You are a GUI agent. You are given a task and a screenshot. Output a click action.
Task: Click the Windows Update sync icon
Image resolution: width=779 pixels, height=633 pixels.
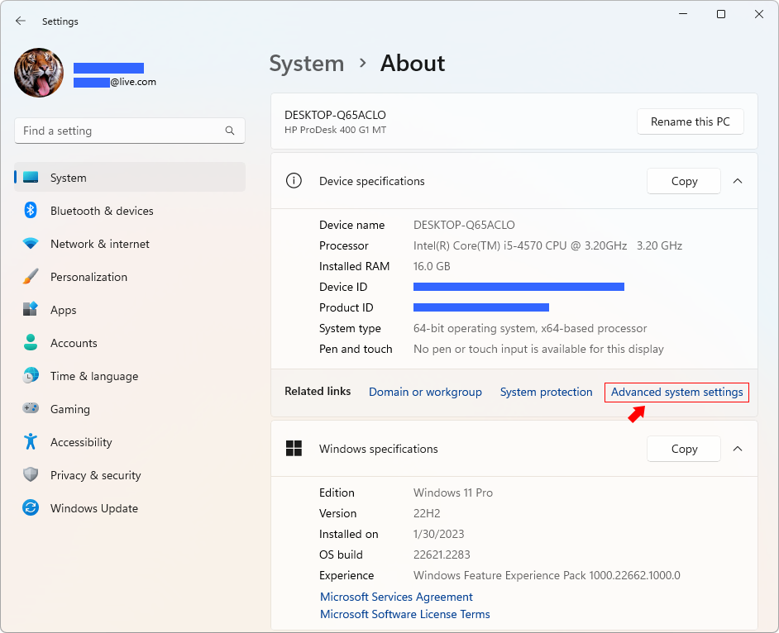point(31,508)
